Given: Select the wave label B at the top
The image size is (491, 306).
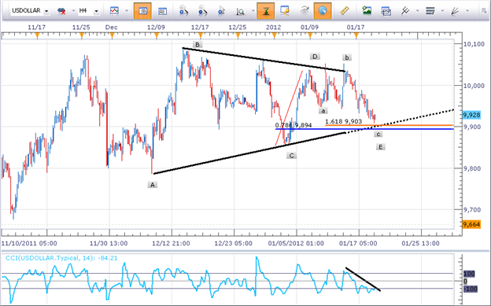Looking at the screenshot, I should 198,45.
